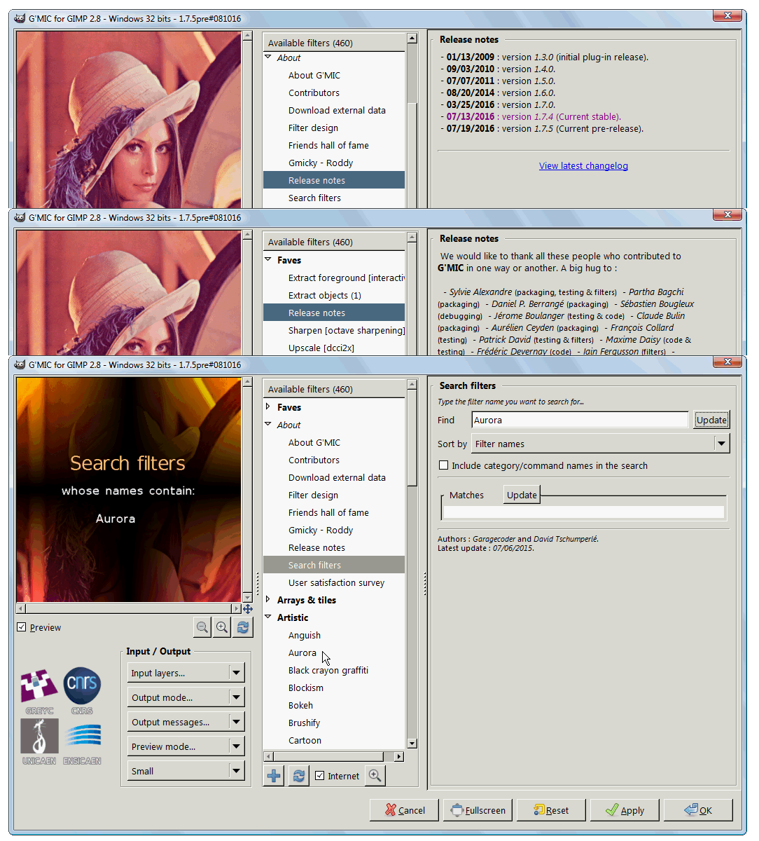Click the bottom window preview image
Viewport: 759px width, 841px height.
tap(128, 490)
